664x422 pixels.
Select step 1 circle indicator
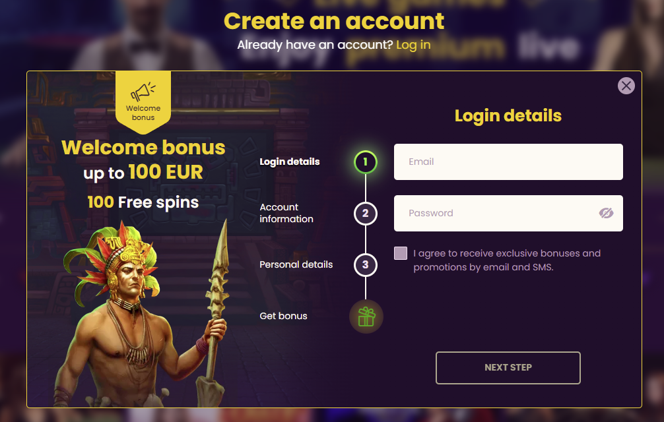366,162
